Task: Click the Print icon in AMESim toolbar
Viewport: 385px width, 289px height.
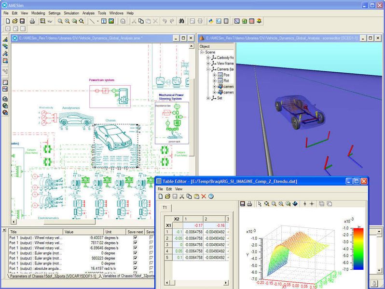Action: [x=32, y=21]
